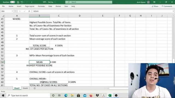
Task: Open the Formulas tab
Action: pos(41,6)
